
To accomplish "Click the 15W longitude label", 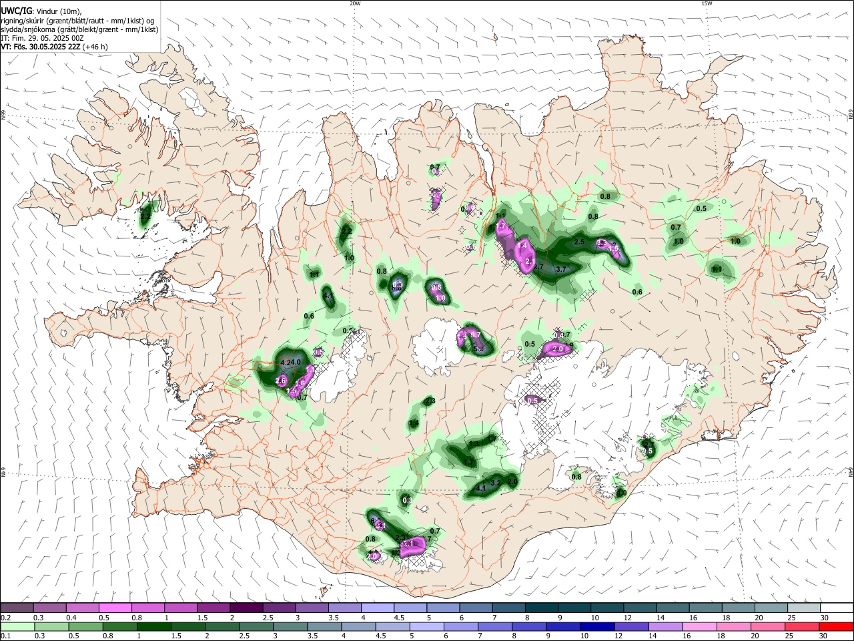I will (x=707, y=3).
